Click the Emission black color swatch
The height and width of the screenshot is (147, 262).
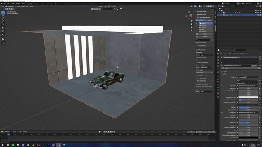248,138
